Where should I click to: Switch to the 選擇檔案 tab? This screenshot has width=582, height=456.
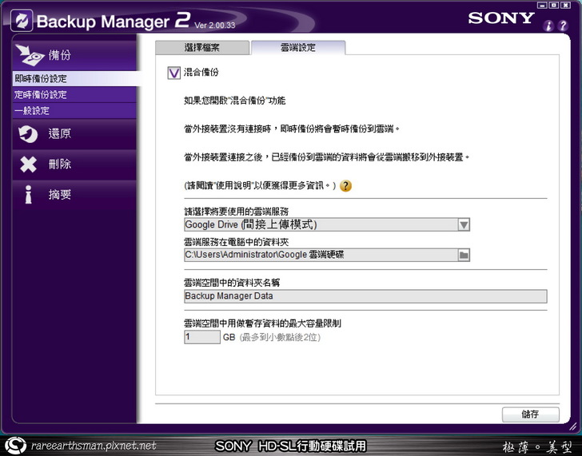[x=201, y=48]
